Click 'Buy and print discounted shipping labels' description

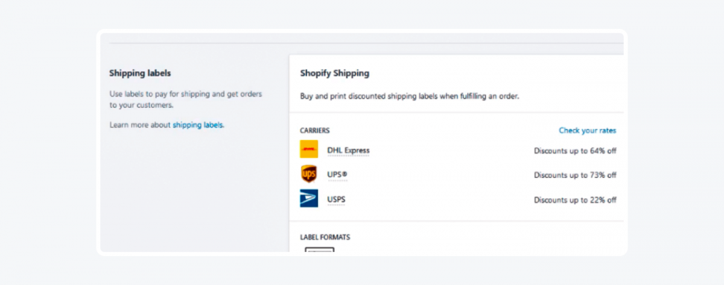pyautogui.click(x=410, y=96)
